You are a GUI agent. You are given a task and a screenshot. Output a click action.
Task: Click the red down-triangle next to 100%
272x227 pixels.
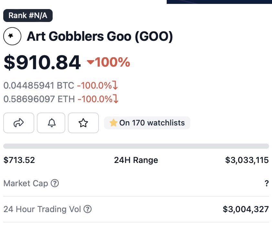(90, 62)
